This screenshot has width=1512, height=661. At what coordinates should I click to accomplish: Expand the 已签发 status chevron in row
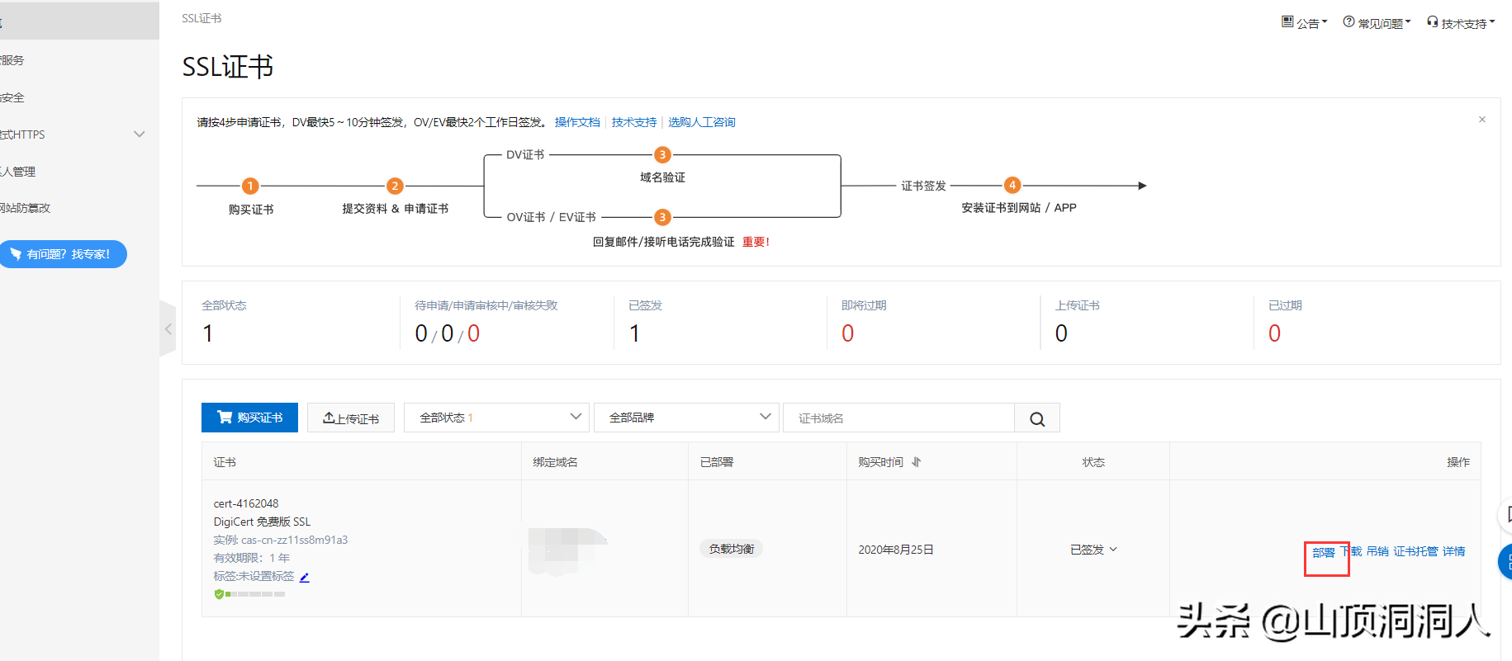coord(1113,550)
